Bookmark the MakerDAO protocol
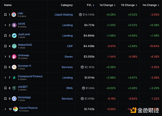 point(5,46)
